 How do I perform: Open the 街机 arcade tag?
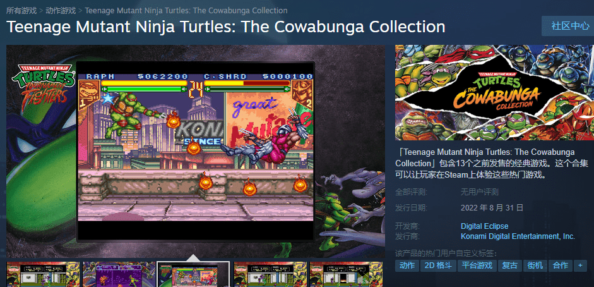(x=535, y=266)
